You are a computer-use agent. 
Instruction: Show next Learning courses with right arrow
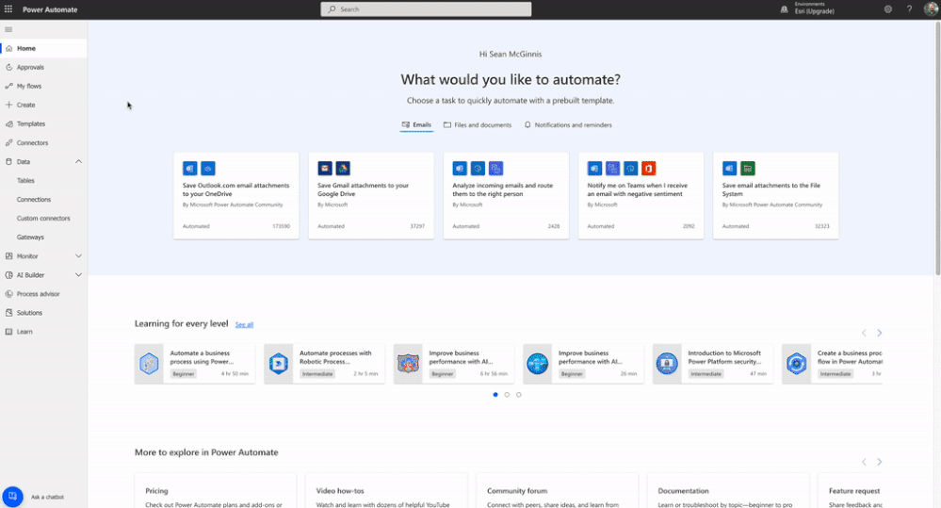click(879, 333)
